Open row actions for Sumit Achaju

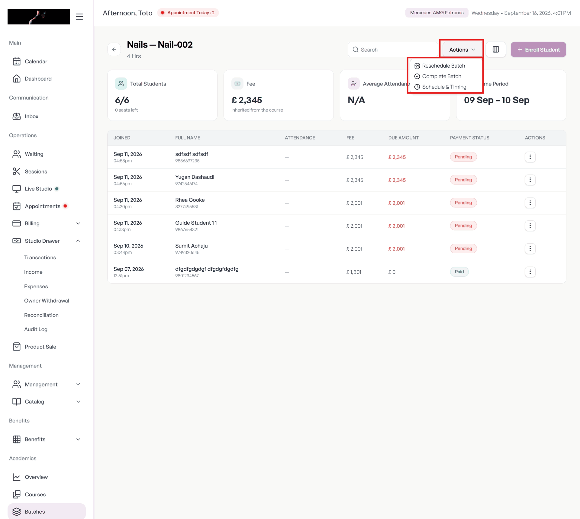point(530,249)
